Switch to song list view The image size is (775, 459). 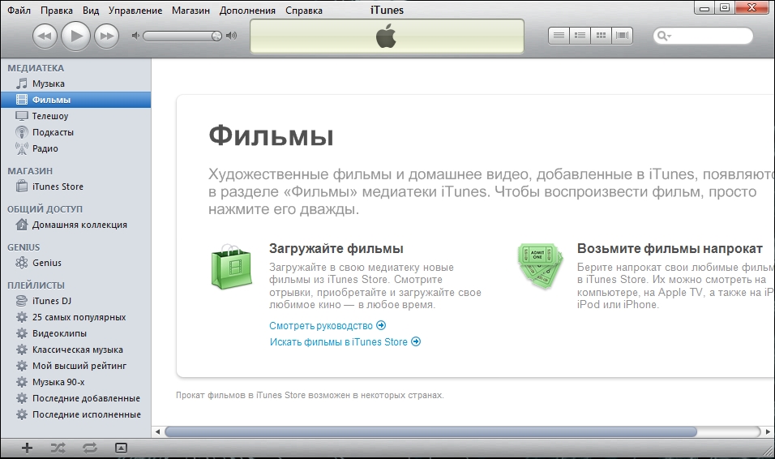tap(559, 36)
